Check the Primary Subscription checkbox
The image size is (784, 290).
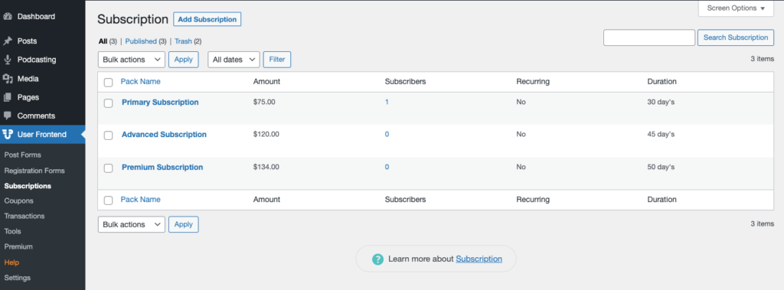[109, 103]
